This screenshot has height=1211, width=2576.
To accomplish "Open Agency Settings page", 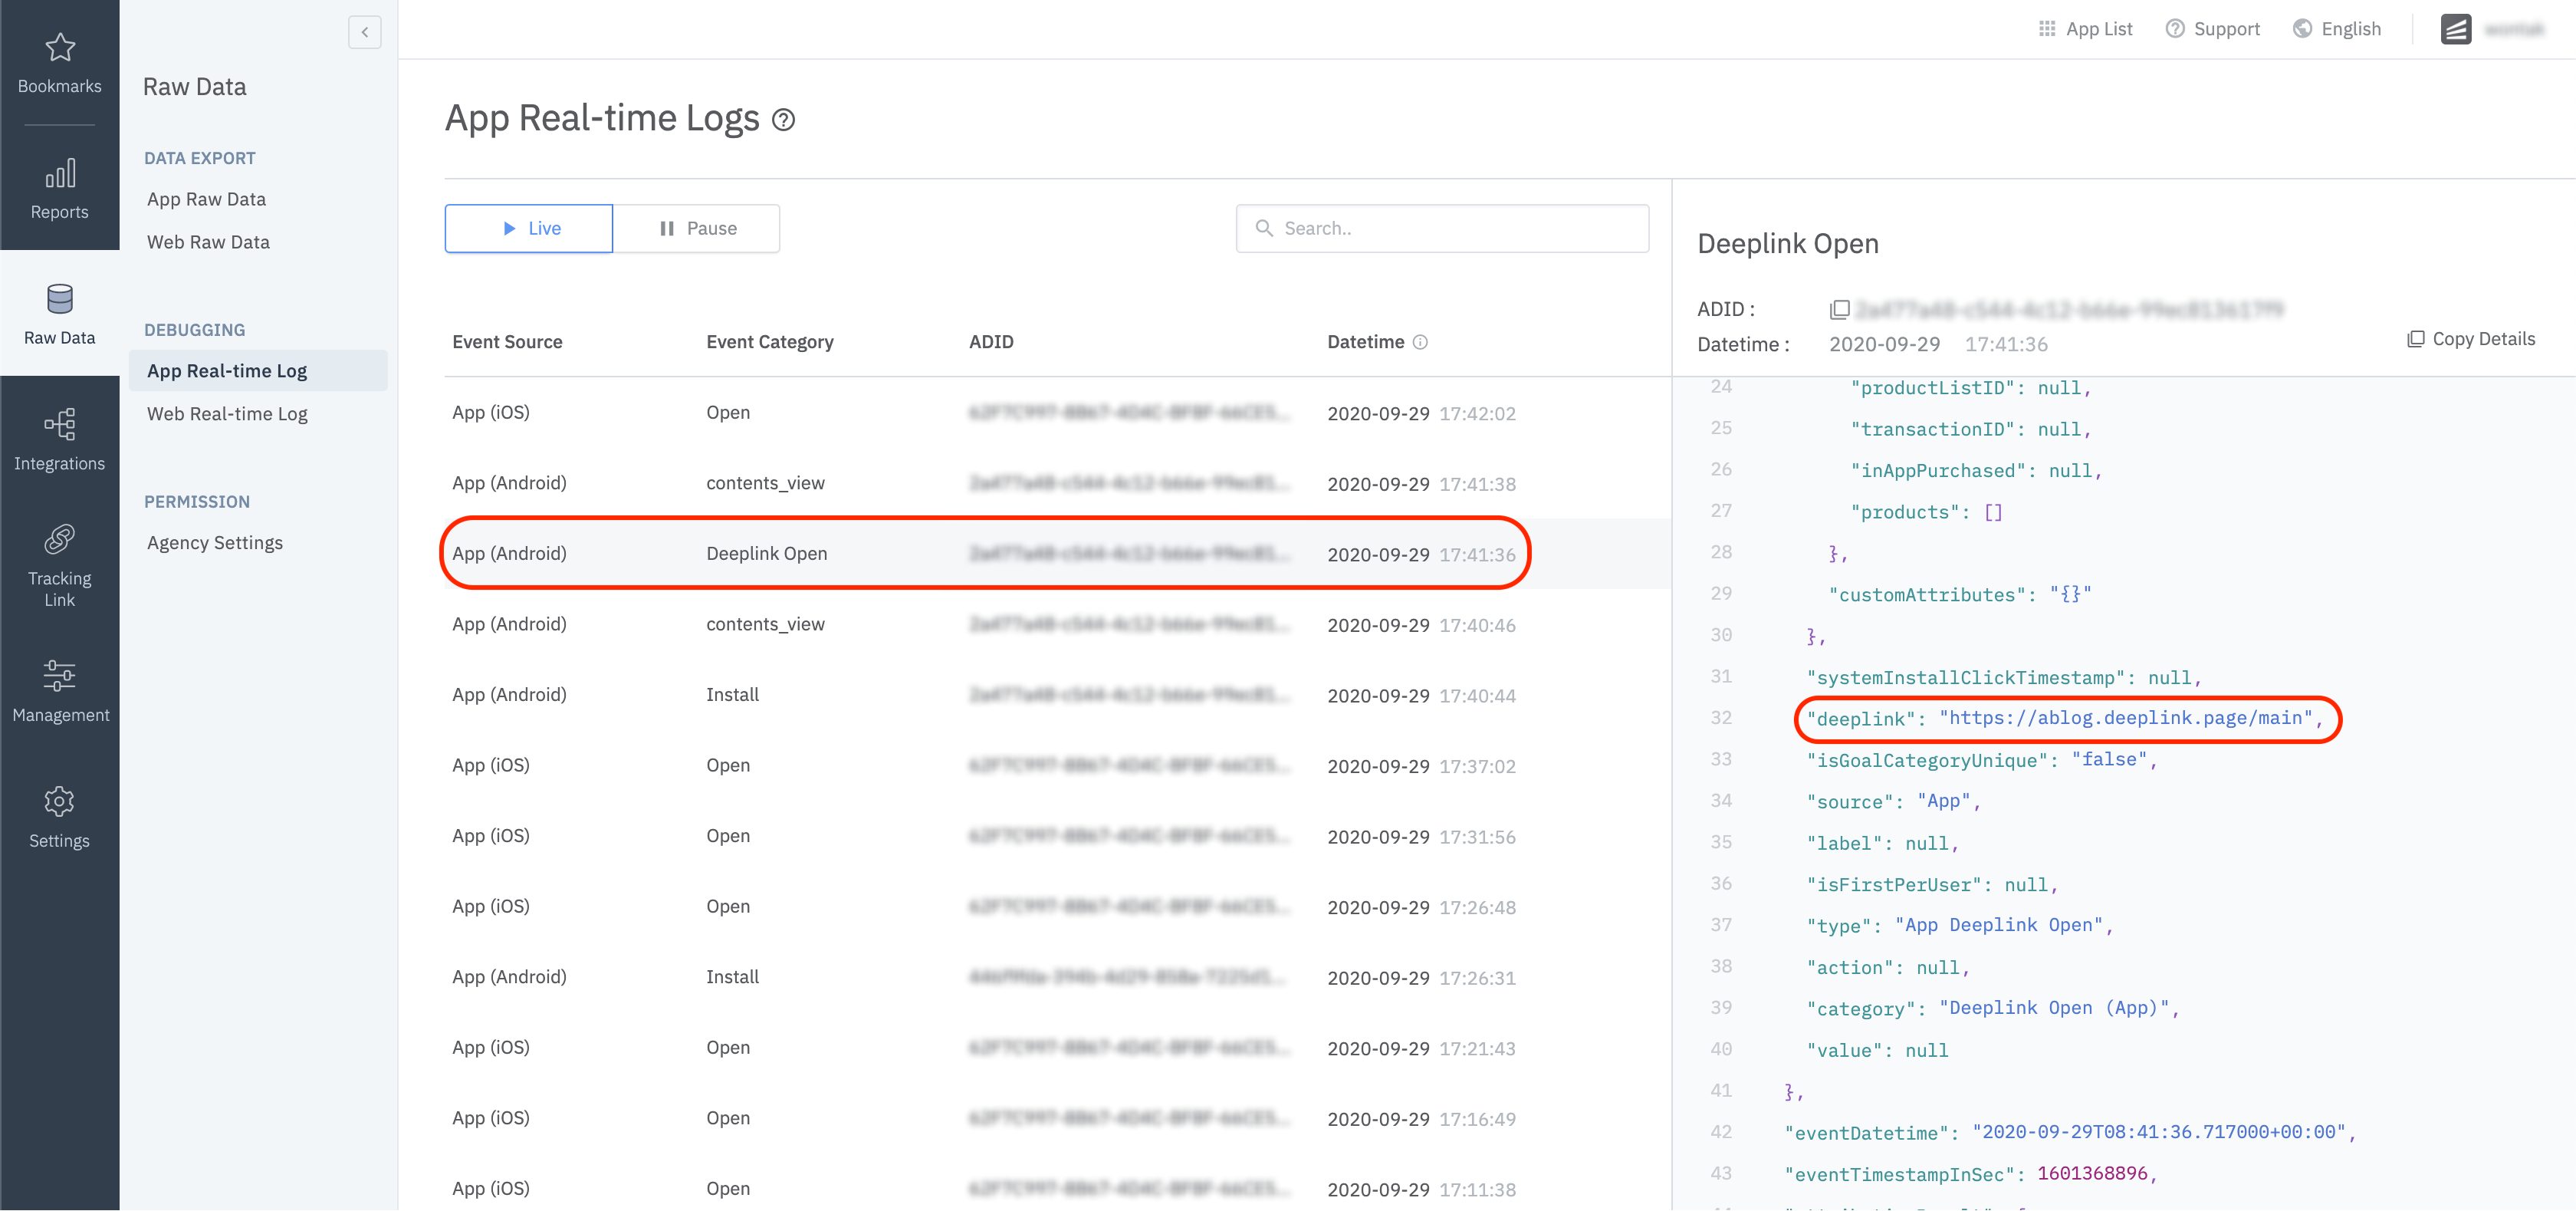I will pos(215,543).
